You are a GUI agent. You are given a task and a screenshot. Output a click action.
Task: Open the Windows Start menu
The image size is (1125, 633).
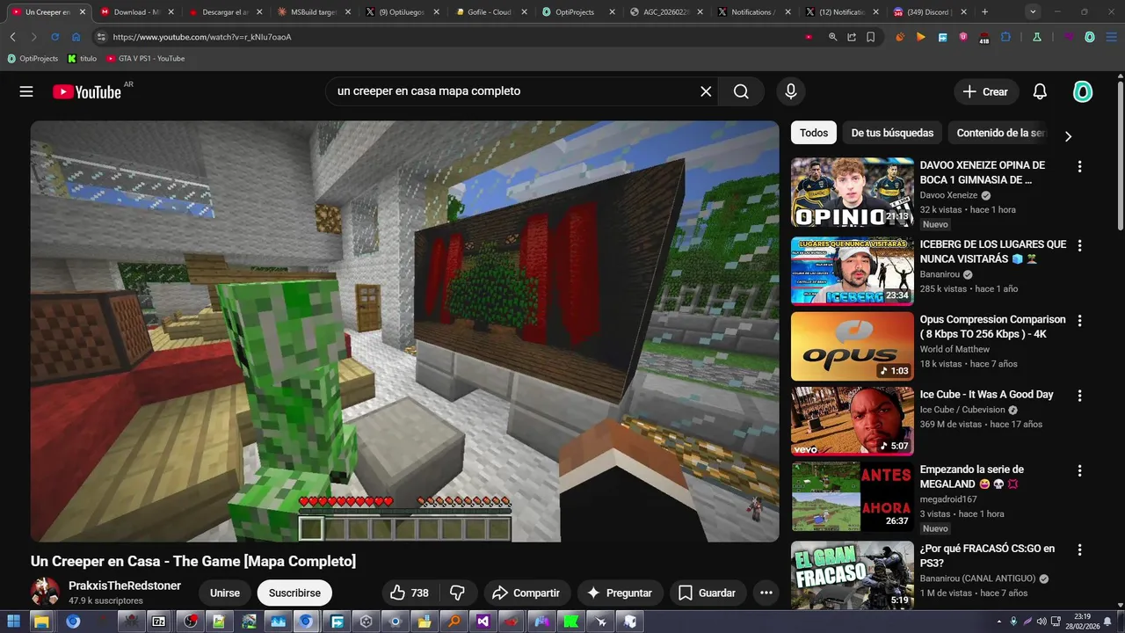(12, 622)
